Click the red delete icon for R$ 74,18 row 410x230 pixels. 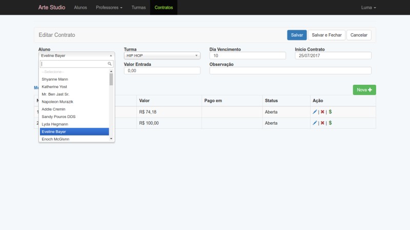[322, 111]
